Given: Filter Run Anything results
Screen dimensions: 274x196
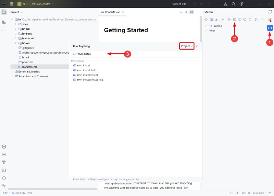Looking at the screenshot, I should coord(197,46).
